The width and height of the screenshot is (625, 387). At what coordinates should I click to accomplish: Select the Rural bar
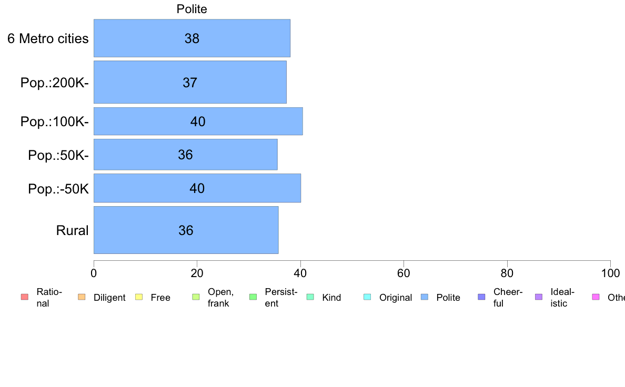(x=186, y=230)
